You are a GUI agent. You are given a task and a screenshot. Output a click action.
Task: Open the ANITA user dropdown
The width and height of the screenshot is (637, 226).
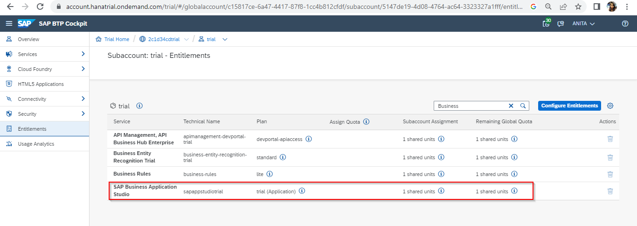tap(583, 24)
